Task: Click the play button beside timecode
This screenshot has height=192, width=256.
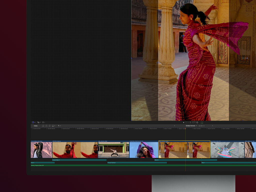Action: tap(184, 122)
